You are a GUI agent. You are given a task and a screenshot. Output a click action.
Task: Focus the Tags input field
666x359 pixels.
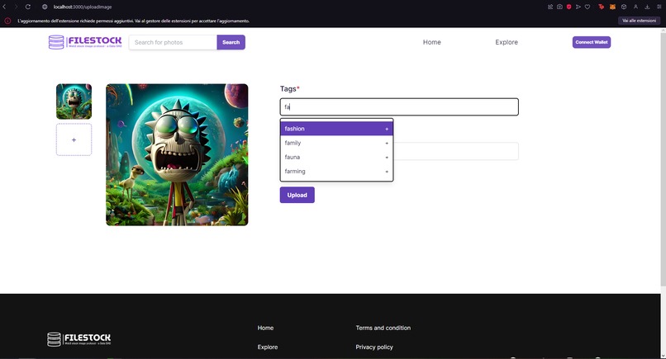point(399,106)
